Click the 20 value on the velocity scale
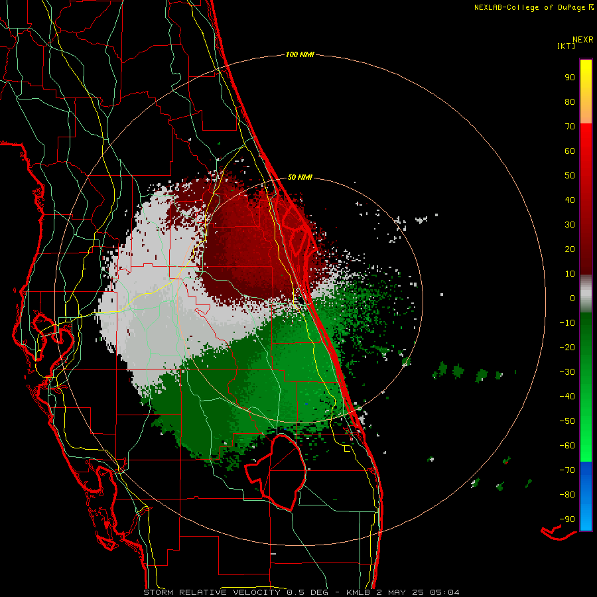 (x=570, y=249)
